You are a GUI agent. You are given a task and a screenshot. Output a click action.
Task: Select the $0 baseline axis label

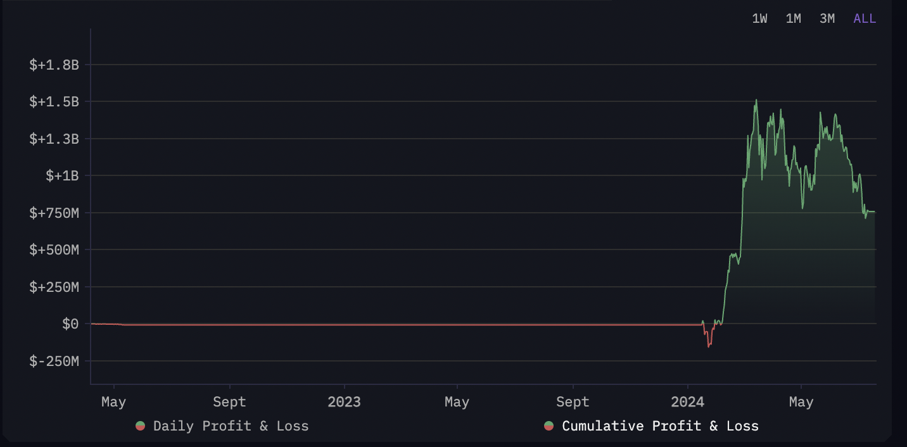tap(70, 324)
